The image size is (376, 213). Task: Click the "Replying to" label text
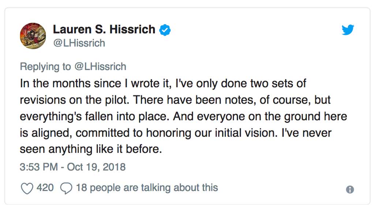pos(45,67)
